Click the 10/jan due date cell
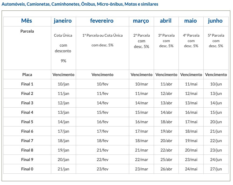 (x=63, y=84)
